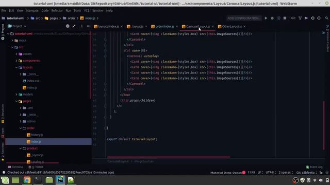Expand the assets folder
This screenshot has height=185, width=330.
(x=16, y=54)
